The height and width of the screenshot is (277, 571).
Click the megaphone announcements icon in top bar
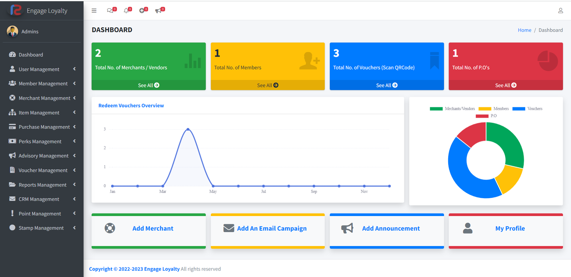[x=158, y=11]
